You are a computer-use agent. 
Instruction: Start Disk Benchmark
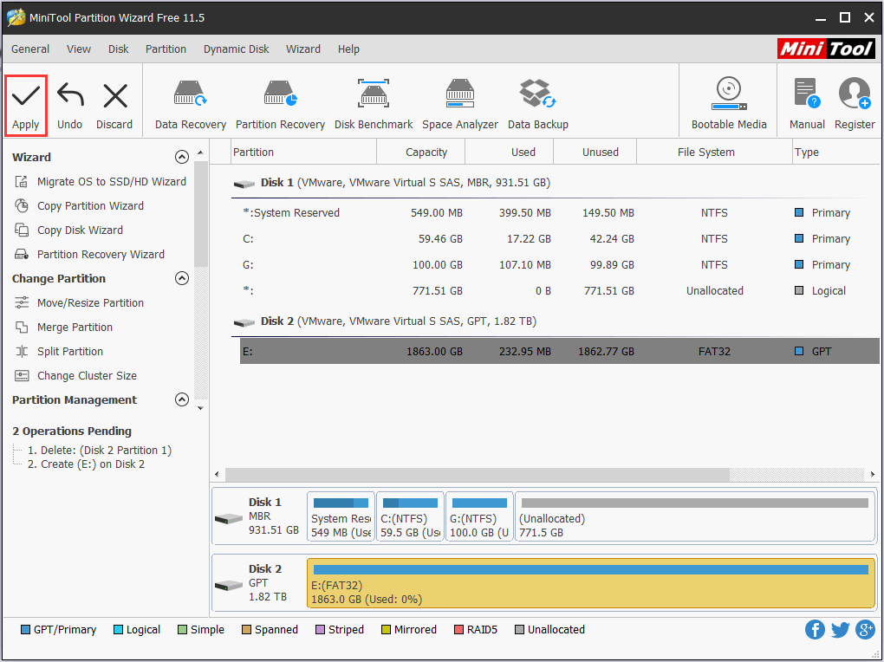click(374, 106)
